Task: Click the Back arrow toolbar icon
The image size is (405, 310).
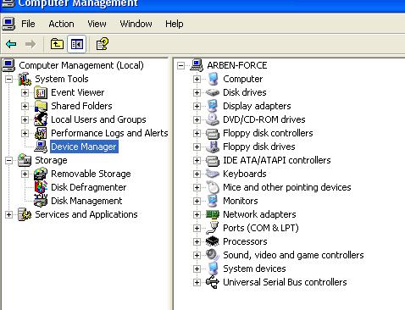Action: click(x=11, y=44)
